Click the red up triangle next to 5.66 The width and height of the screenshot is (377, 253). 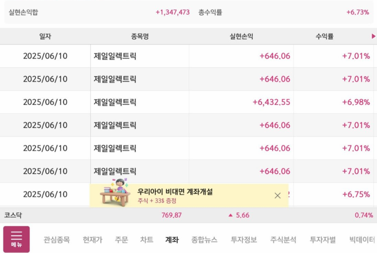[230, 215]
